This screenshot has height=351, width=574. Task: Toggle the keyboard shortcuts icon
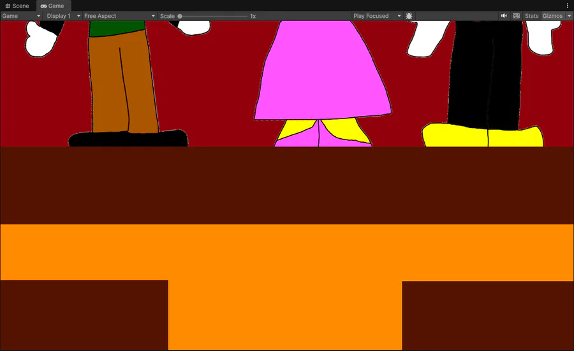tap(516, 16)
